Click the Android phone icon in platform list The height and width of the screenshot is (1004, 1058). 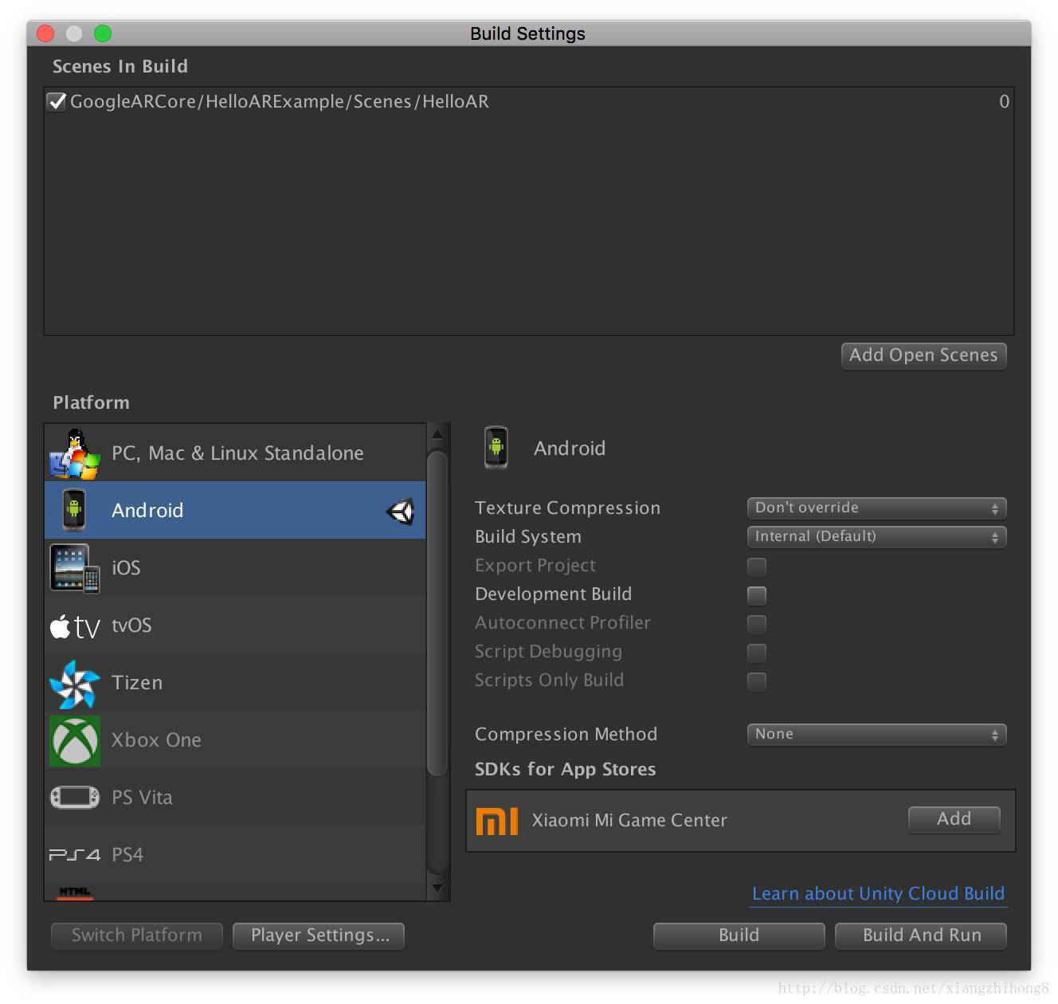(x=74, y=510)
